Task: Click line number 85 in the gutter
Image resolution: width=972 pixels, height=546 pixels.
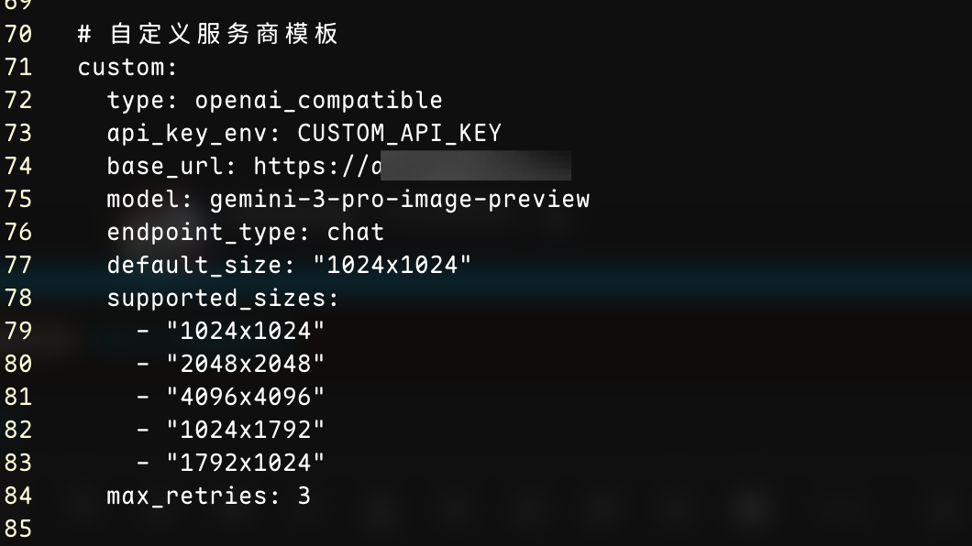Action: point(18,529)
